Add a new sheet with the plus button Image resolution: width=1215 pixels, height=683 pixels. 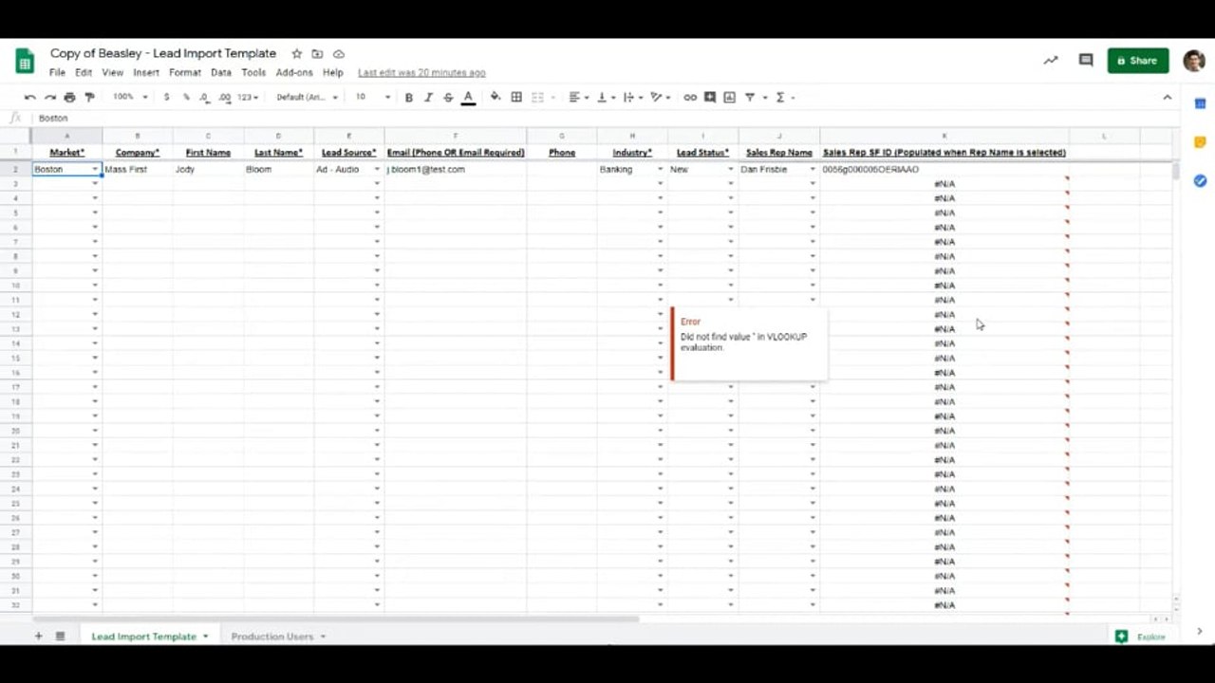pyautogui.click(x=39, y=636)
